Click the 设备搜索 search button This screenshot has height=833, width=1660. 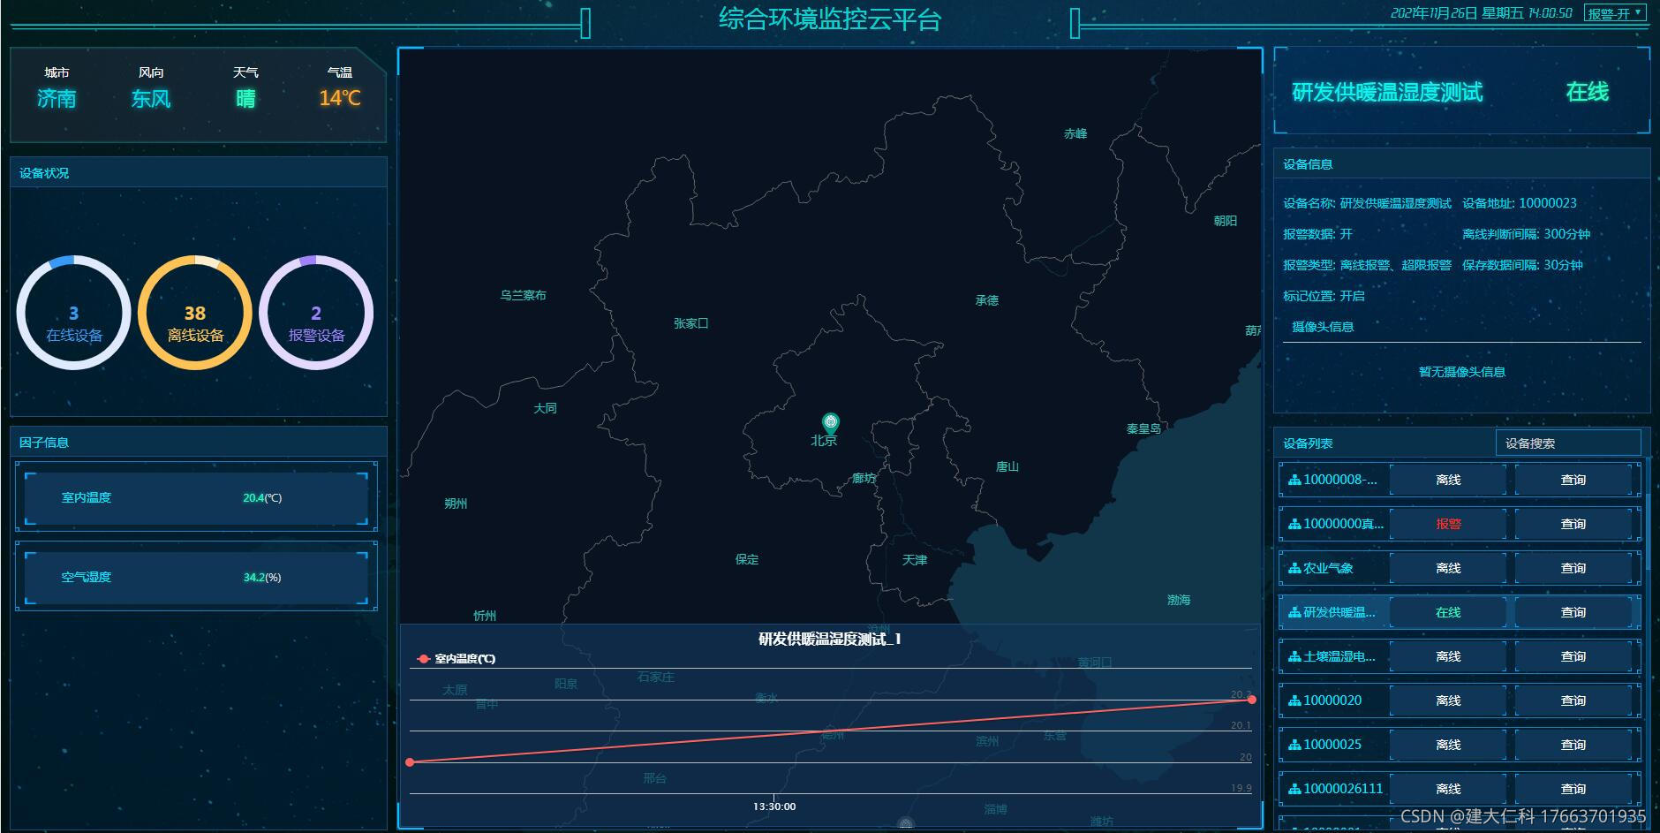click(1567, 442)
